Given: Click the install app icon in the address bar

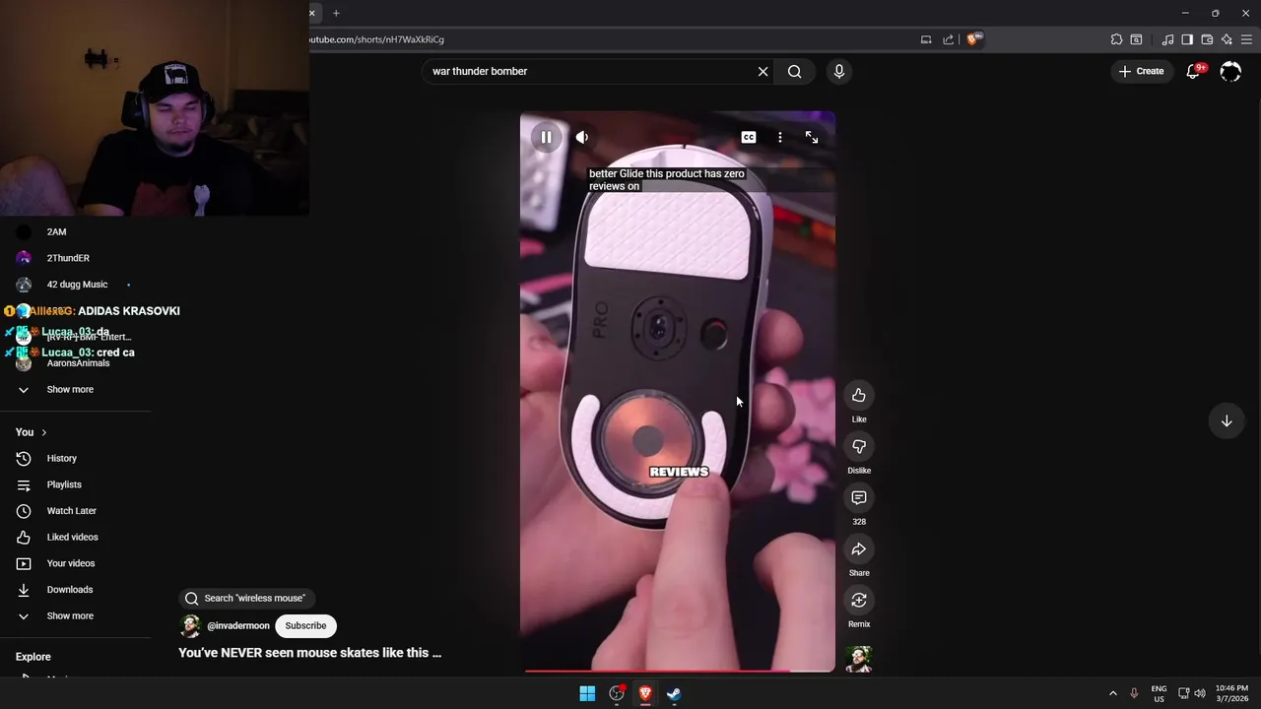Looking at the screenshot, I should (x=926, y=39).
